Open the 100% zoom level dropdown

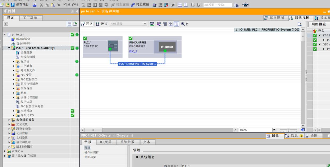coord(274,130)
